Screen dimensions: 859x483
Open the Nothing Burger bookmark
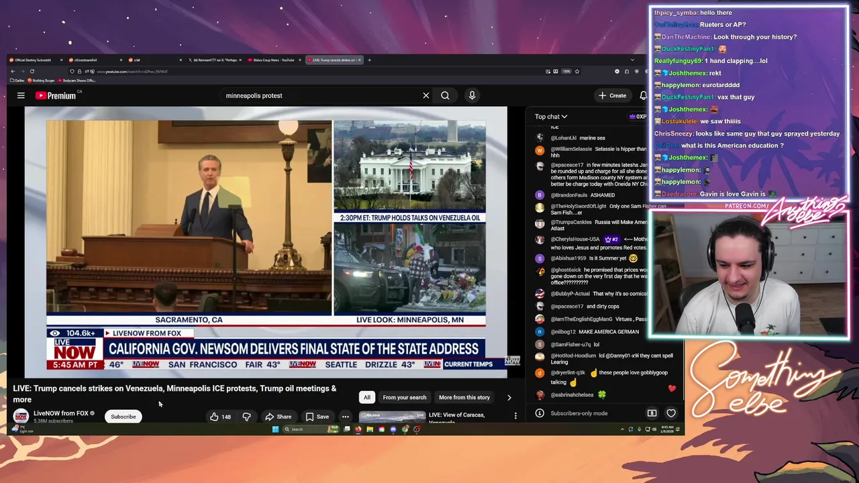[42, 80]
